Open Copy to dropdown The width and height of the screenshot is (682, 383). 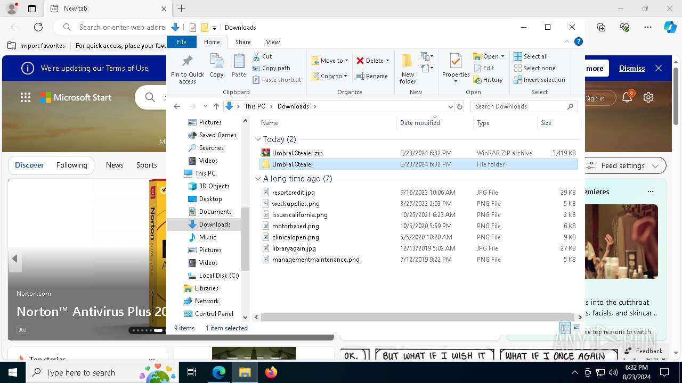point(329,76)
